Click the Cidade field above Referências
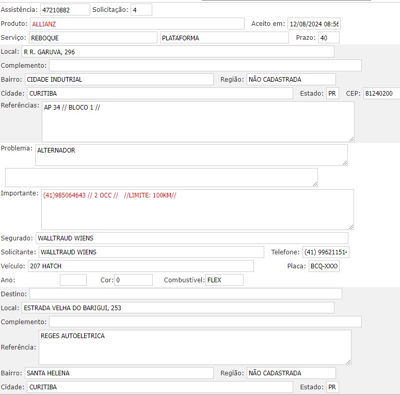 click(x=160, y=94)
